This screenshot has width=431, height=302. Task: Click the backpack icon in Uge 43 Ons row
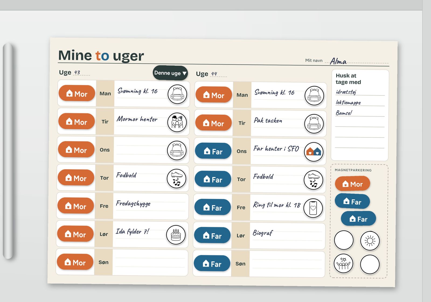177,150
